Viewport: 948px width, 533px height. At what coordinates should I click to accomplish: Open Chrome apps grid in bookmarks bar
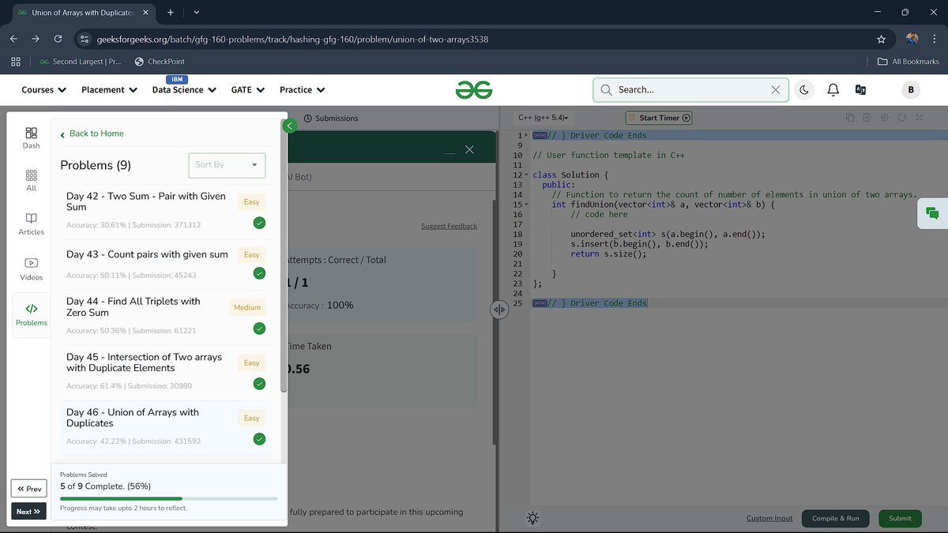[x=15, y=62]
